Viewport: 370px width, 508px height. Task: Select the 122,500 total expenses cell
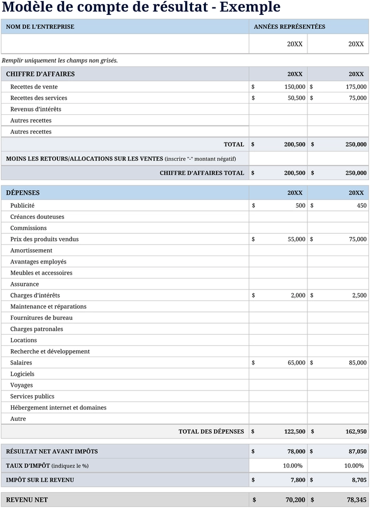point(278,431)
